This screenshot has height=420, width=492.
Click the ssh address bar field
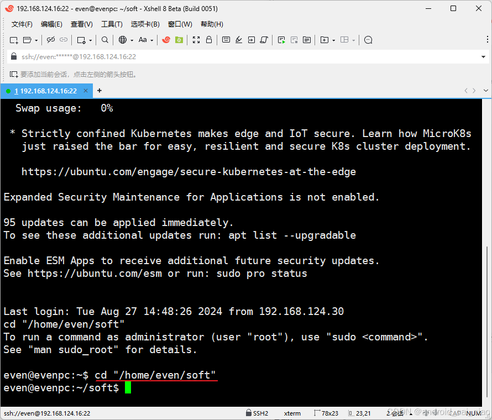(x=248, y=57)
